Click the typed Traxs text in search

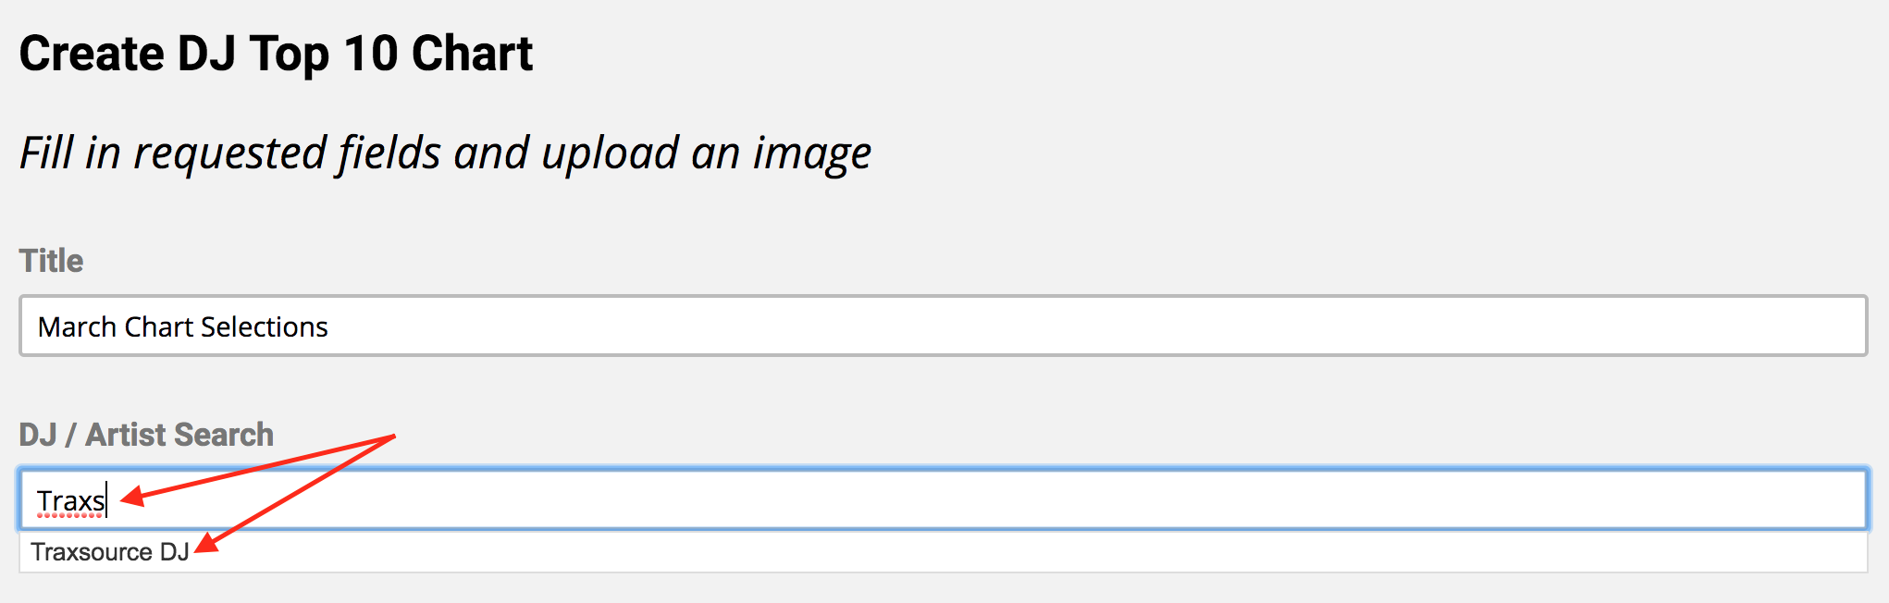coord(70,501)
